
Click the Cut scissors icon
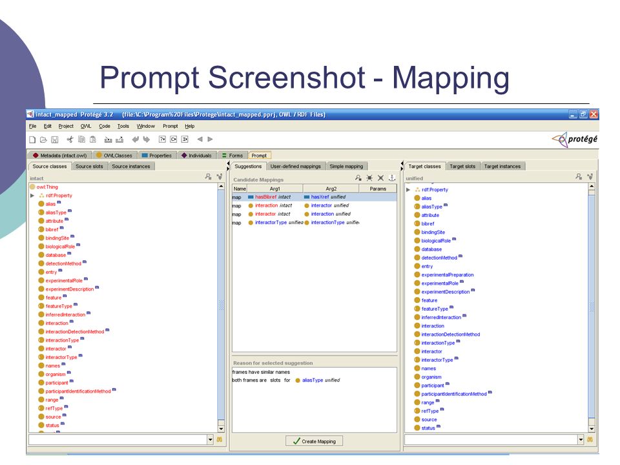pyautogui.click(x=70, y=139)
